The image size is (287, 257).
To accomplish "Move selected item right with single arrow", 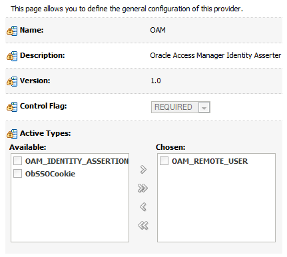I will (x=143, y=169).
